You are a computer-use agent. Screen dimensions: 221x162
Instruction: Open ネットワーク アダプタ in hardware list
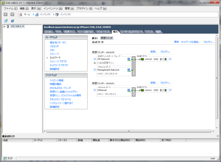coord(59,65)
